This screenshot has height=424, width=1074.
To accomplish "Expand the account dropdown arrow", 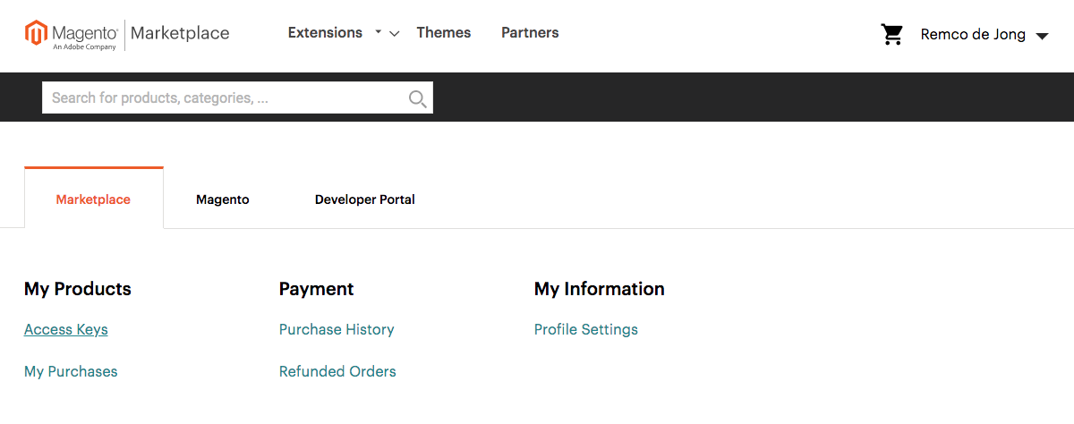I will click(1042, 37).
